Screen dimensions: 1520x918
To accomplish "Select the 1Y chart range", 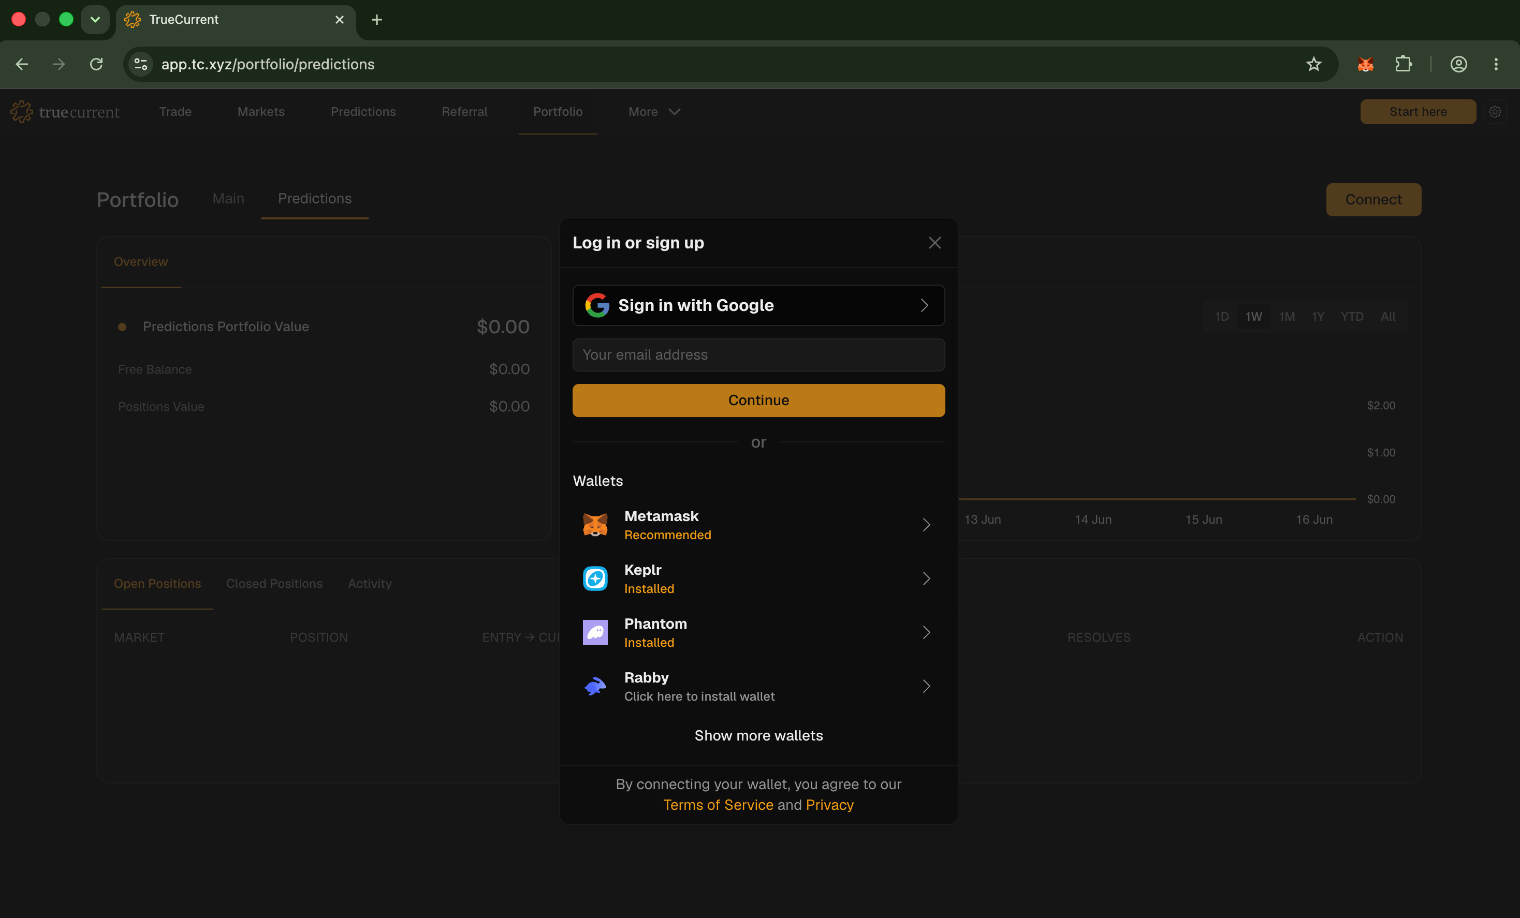I will 1318,316.
